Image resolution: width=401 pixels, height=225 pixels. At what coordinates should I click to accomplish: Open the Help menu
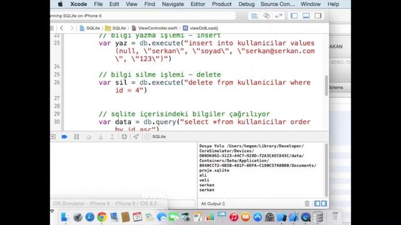(x=333, y=4)
